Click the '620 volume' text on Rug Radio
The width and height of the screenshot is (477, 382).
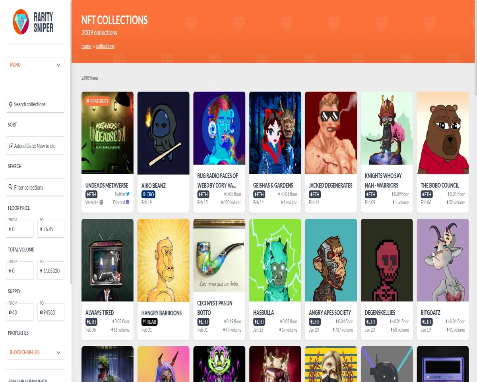pyautogui.click(x=231, y=202)
